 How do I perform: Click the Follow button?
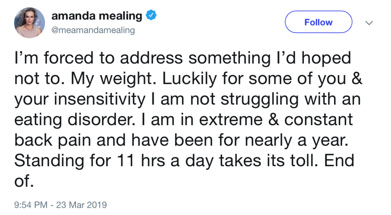[x=318, y=22]
